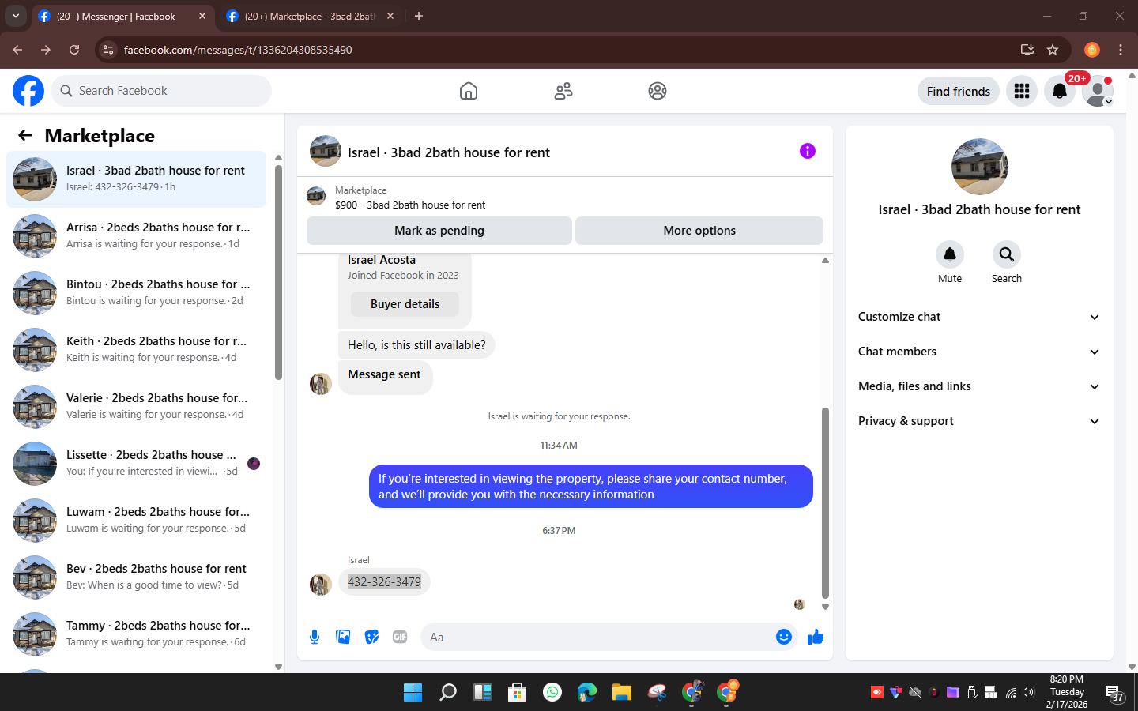Open the Windows notification center icon
Viewport: 1138px width, 711px height.
coord(1114,693)
